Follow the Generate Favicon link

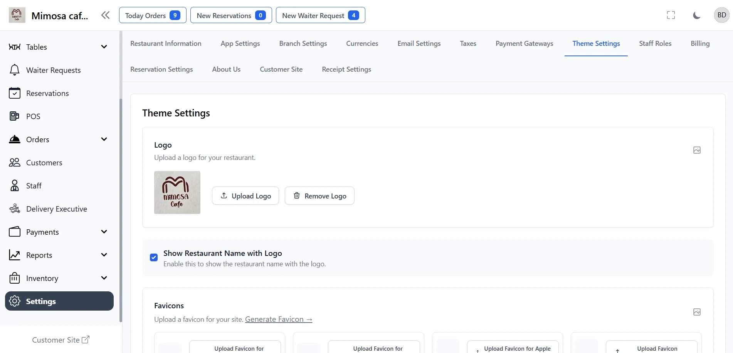[279, 319]
